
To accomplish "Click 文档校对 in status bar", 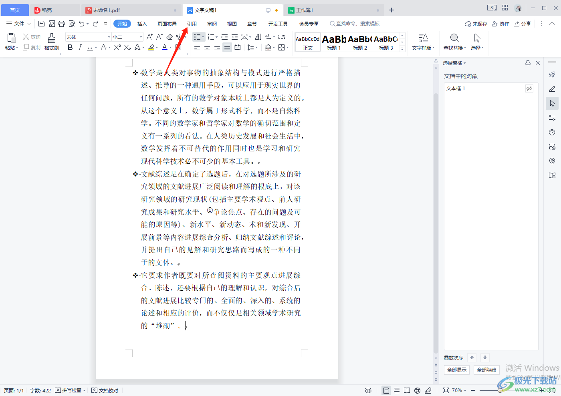I will click(105, 390).
